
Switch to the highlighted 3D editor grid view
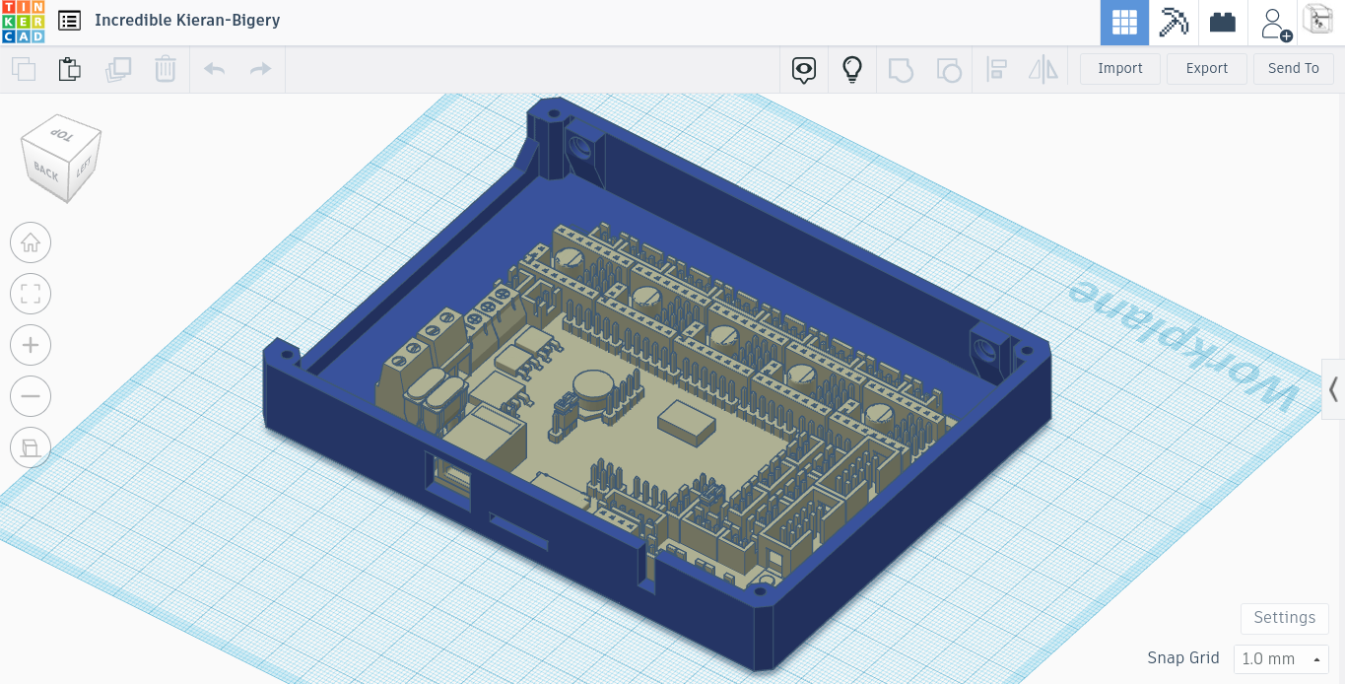click(x=1124, y=22)
